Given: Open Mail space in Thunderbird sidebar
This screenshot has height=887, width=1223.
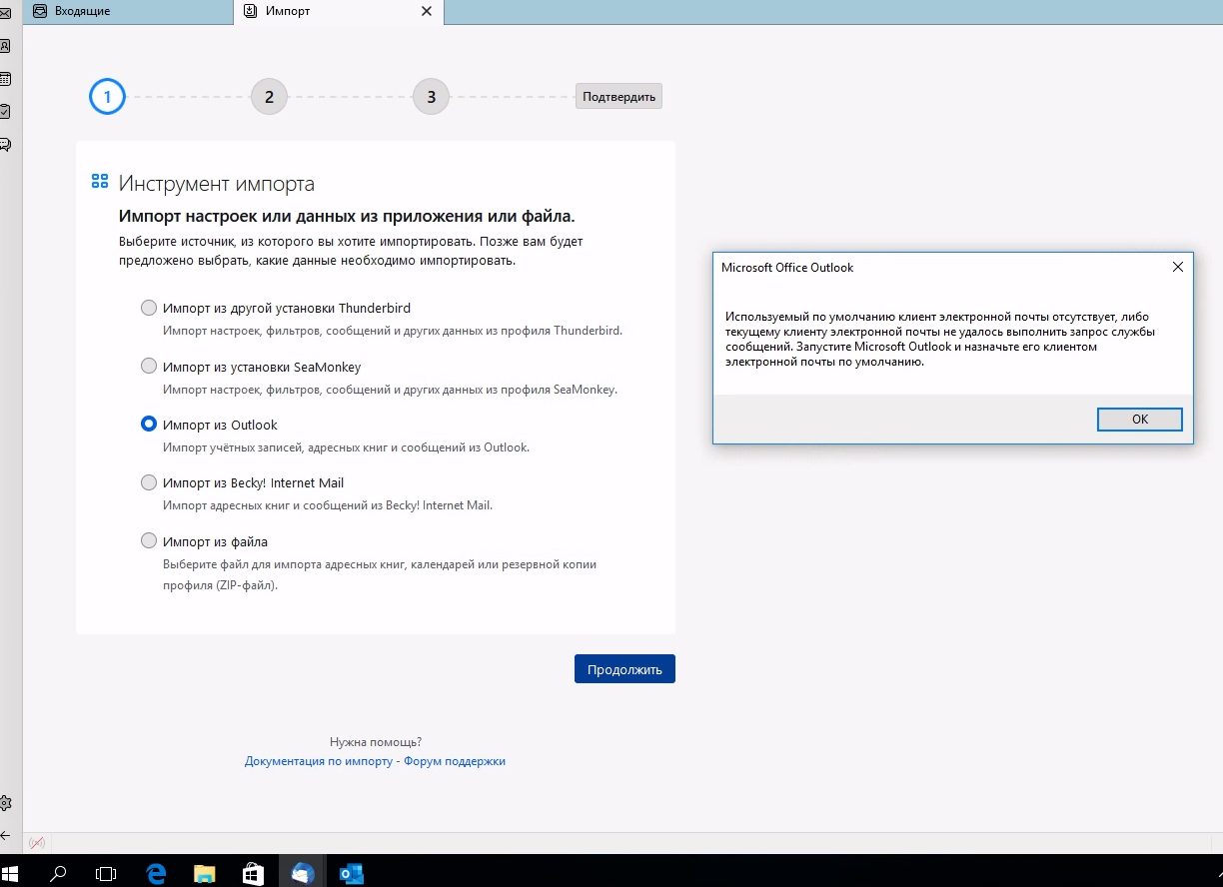Looking at the screenshot, I should (x=5, y=13).
